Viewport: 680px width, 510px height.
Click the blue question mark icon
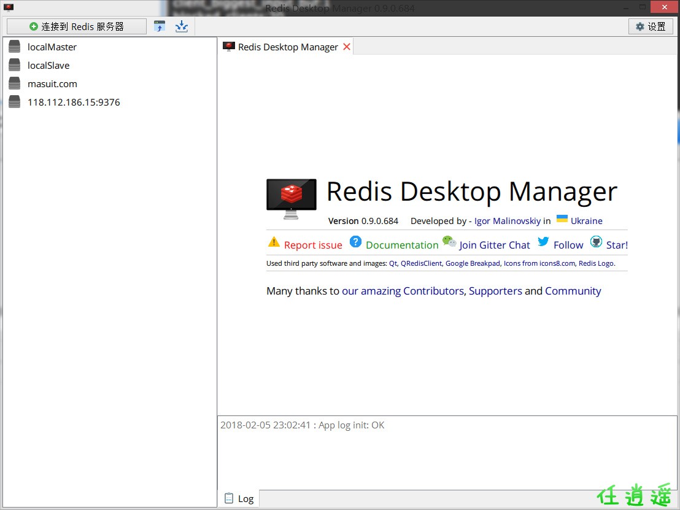[355, 242]
